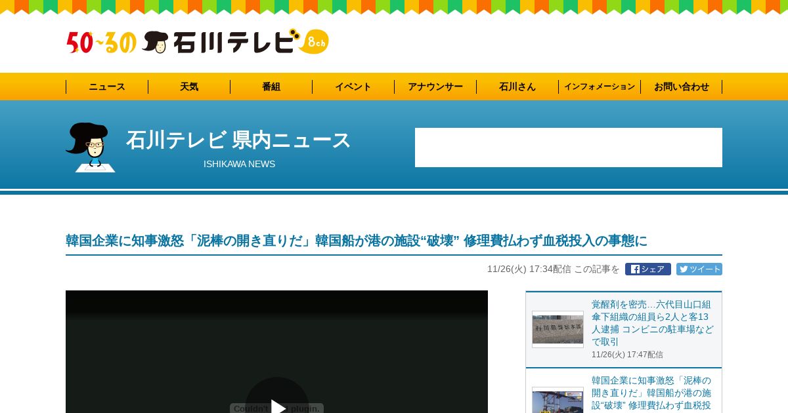Open the ニュース menu
This screenshot has width=788, height=413.
coord(107,87)
